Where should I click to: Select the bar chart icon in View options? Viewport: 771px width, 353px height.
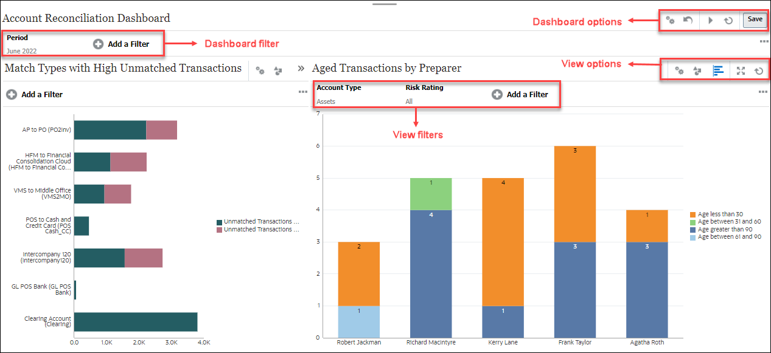coord(719,70)
